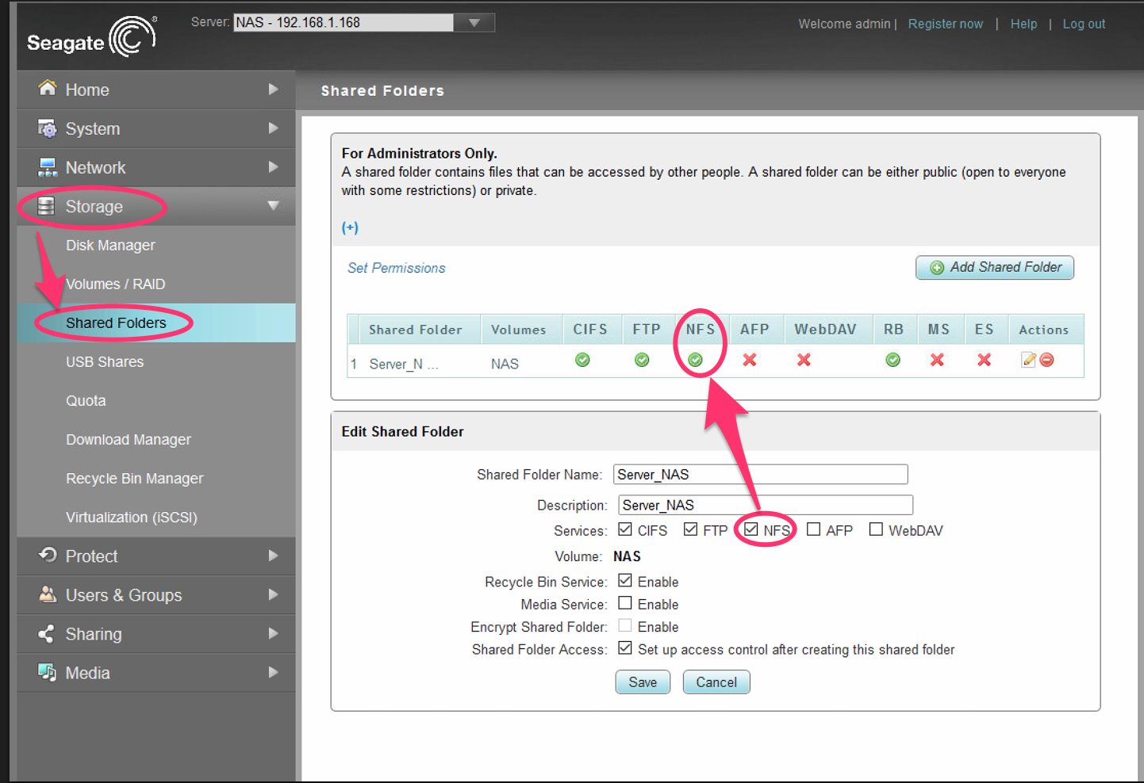Uncheck the NFS service checkbox
Viewport: 1144px width, 783px height.
(x=751, y=529)
